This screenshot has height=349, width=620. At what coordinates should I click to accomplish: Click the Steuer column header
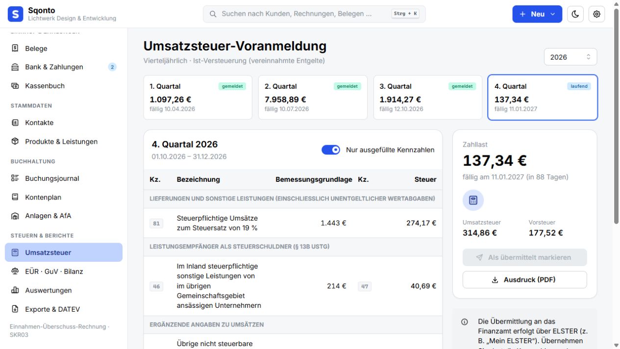(425, 179)
